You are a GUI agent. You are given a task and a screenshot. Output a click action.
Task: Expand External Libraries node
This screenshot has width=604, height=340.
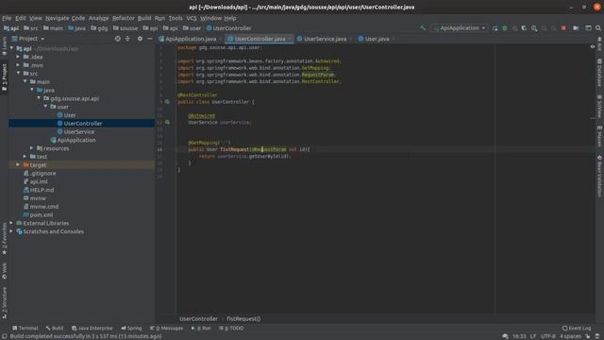(11, 223)
